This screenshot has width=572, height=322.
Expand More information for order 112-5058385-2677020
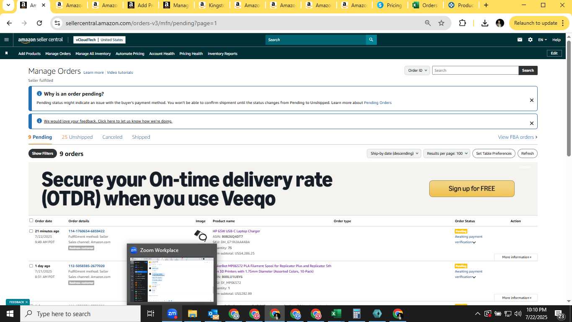point(516,298)
